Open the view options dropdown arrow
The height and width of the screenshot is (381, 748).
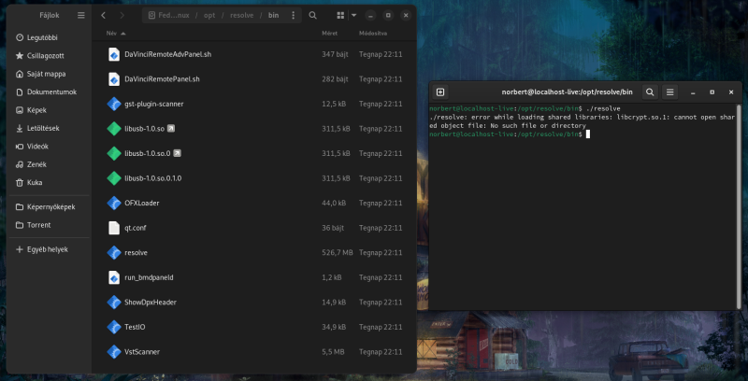click(354, 15)
